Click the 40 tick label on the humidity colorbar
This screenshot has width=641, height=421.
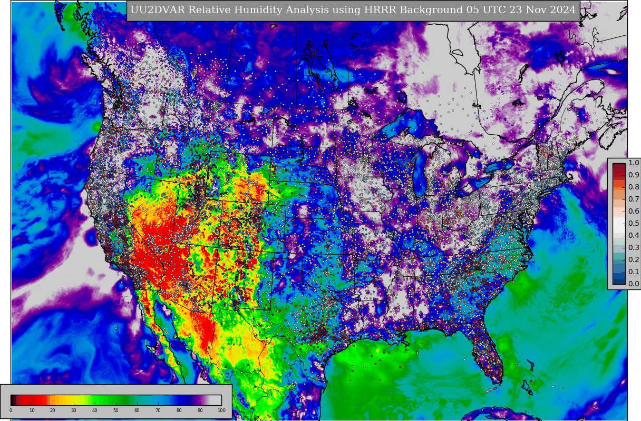tap(95, 410)
